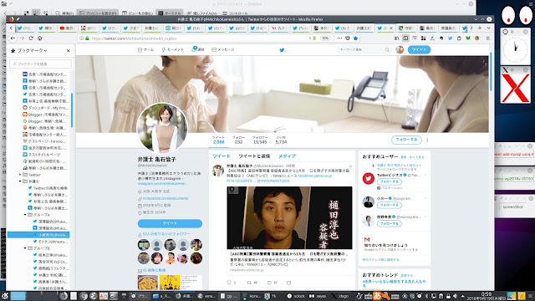Image resolution: width=535 pixels, height=301 pixels.
Task: Open the ブックマーク sidebar switcher dropdown
Action: (32, 50)
